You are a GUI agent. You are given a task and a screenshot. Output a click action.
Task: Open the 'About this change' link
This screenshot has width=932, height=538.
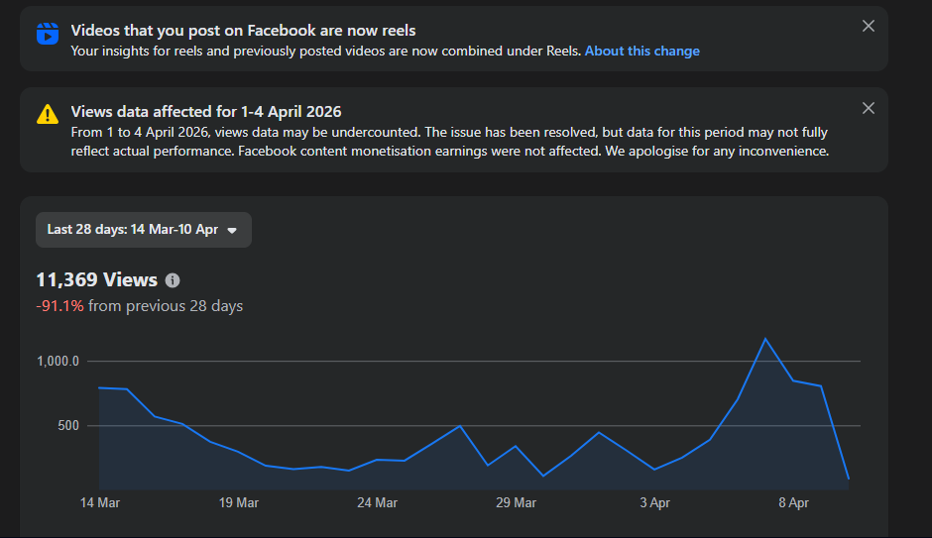coord(641,51)
